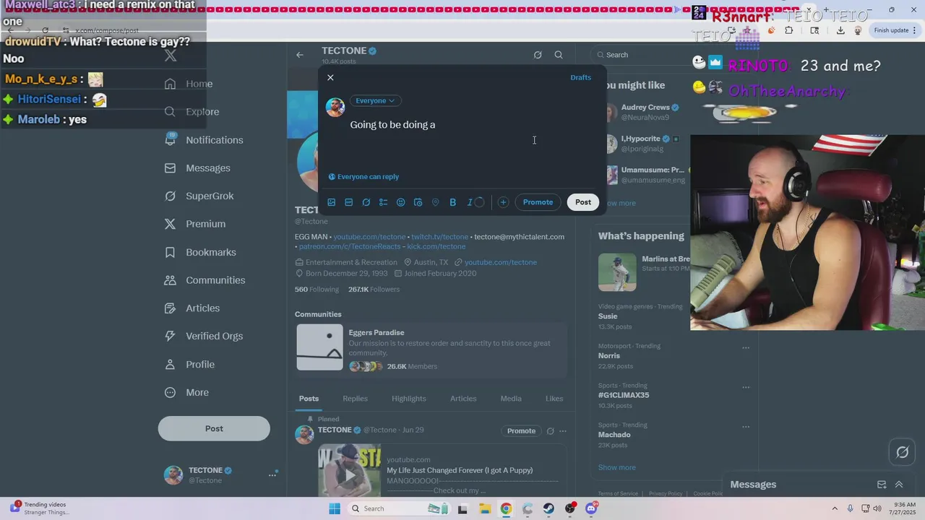Add a GIF to the post

[x=348, y=202]
